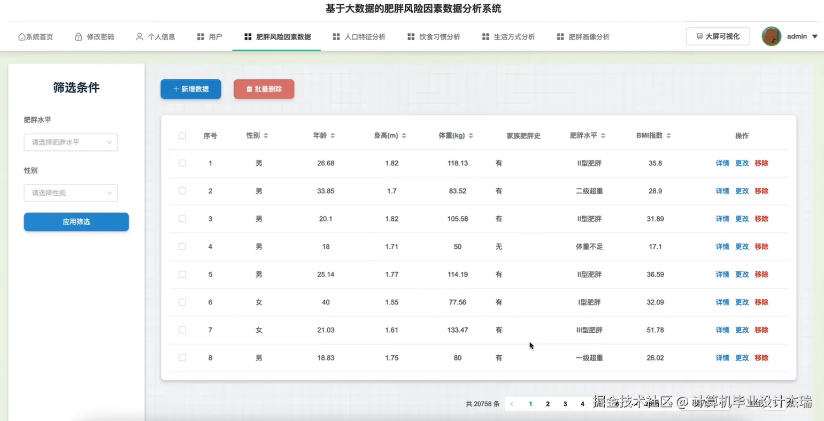
Task: 点击"修改密码"的锁形图标
Action: 78,36
